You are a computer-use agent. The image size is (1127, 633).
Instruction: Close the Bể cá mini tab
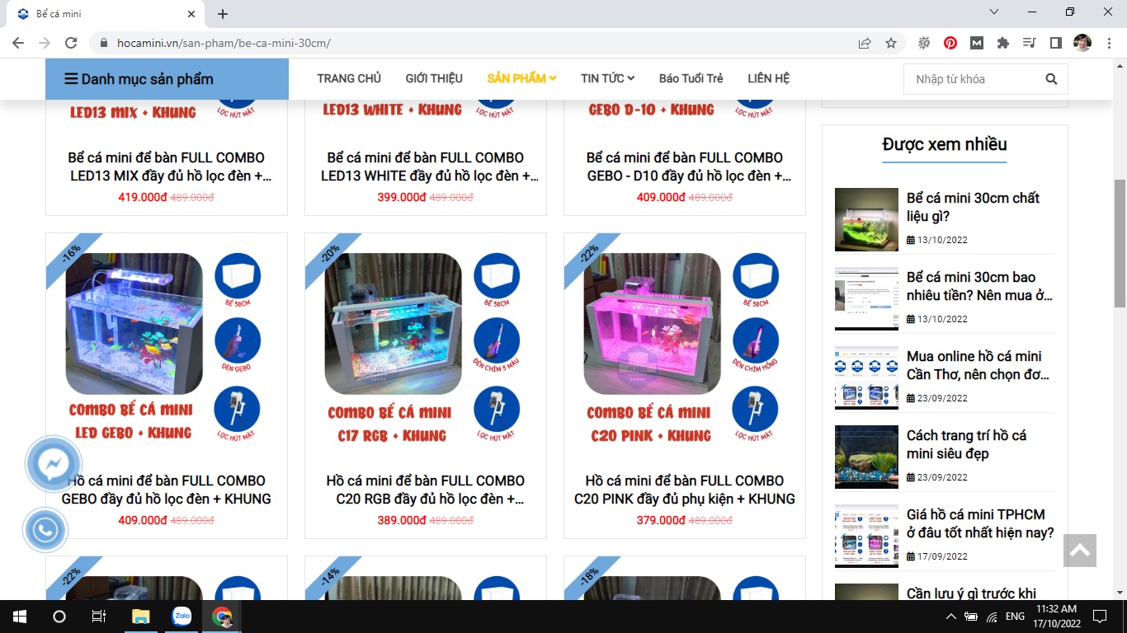[191, 14]
